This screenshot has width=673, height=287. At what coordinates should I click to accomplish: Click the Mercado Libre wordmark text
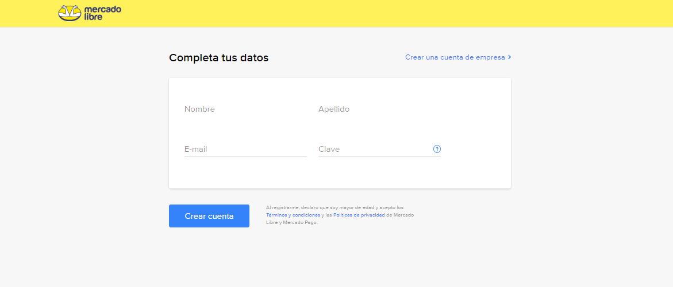pos(102,13)
